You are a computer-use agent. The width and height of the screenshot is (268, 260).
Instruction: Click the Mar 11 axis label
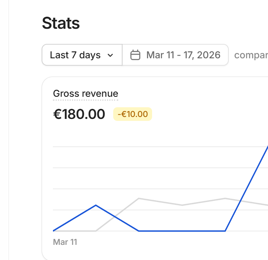click(65, 242)
